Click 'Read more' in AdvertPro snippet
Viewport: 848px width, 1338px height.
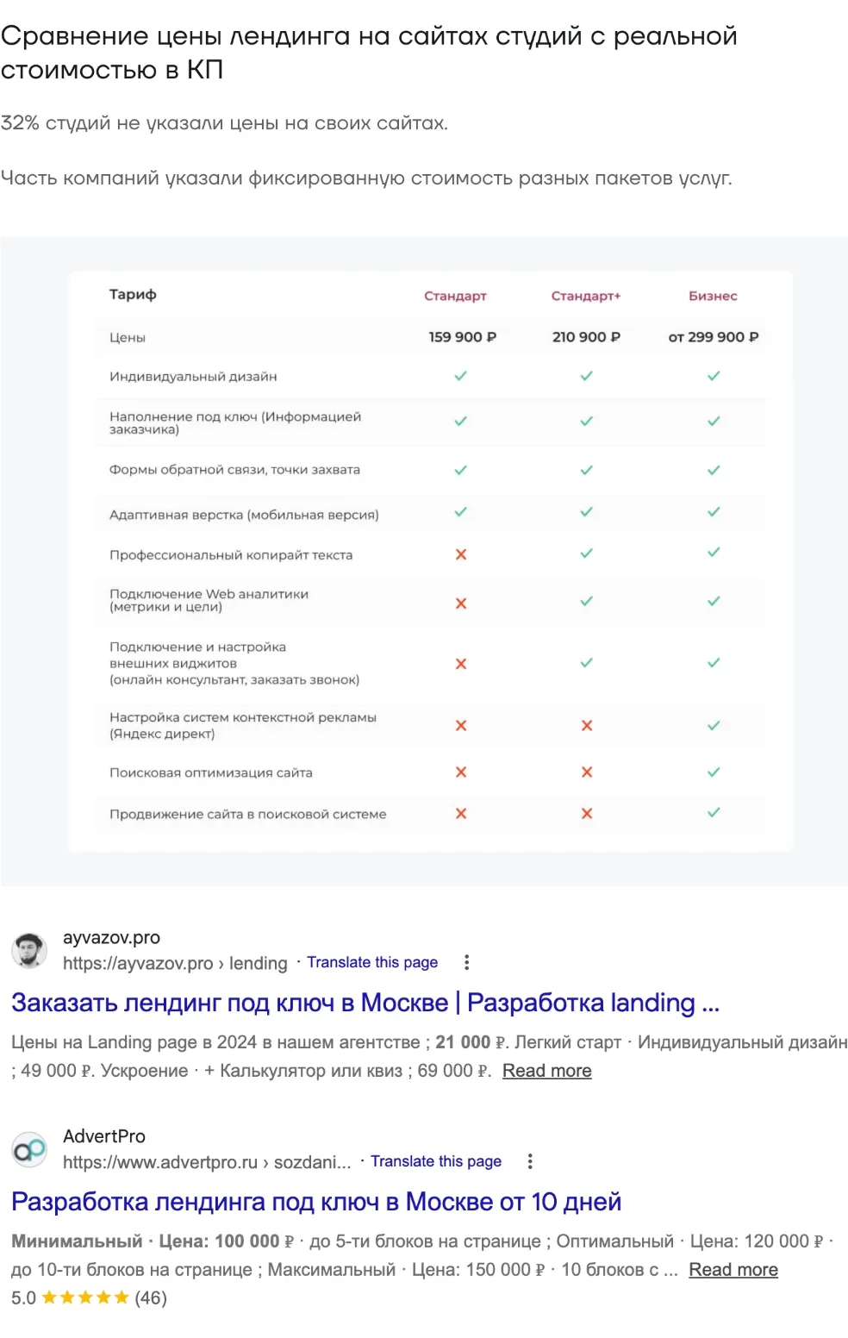click(733, 1270)
